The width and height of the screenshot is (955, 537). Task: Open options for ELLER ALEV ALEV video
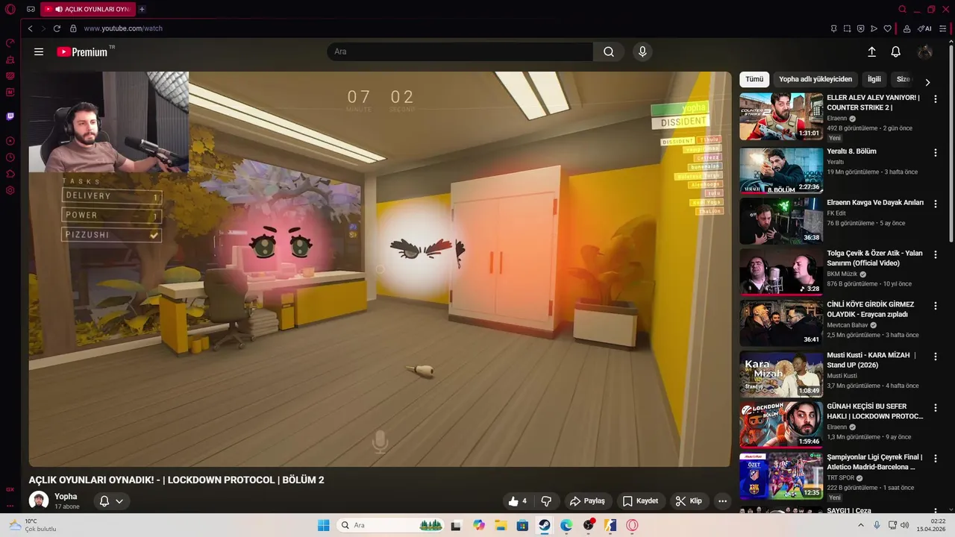click(x=935, y=99)
